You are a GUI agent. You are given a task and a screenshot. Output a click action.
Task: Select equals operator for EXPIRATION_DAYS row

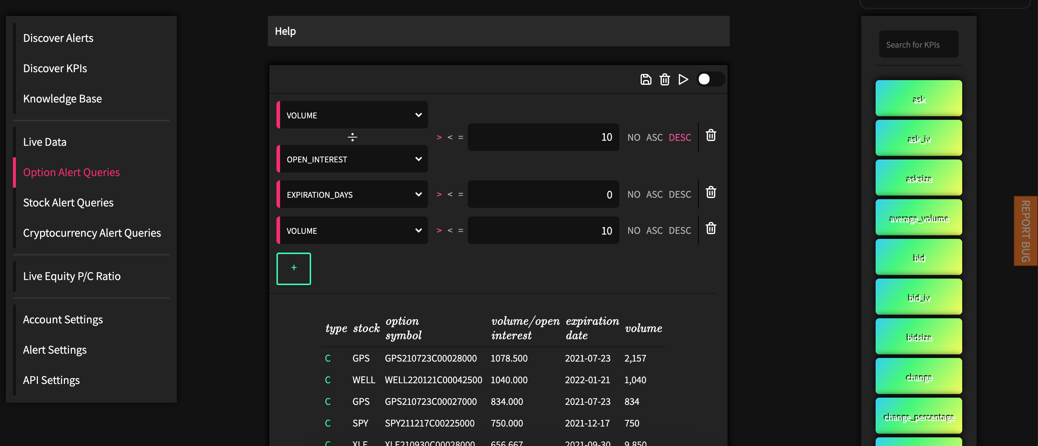click(461, 194)
